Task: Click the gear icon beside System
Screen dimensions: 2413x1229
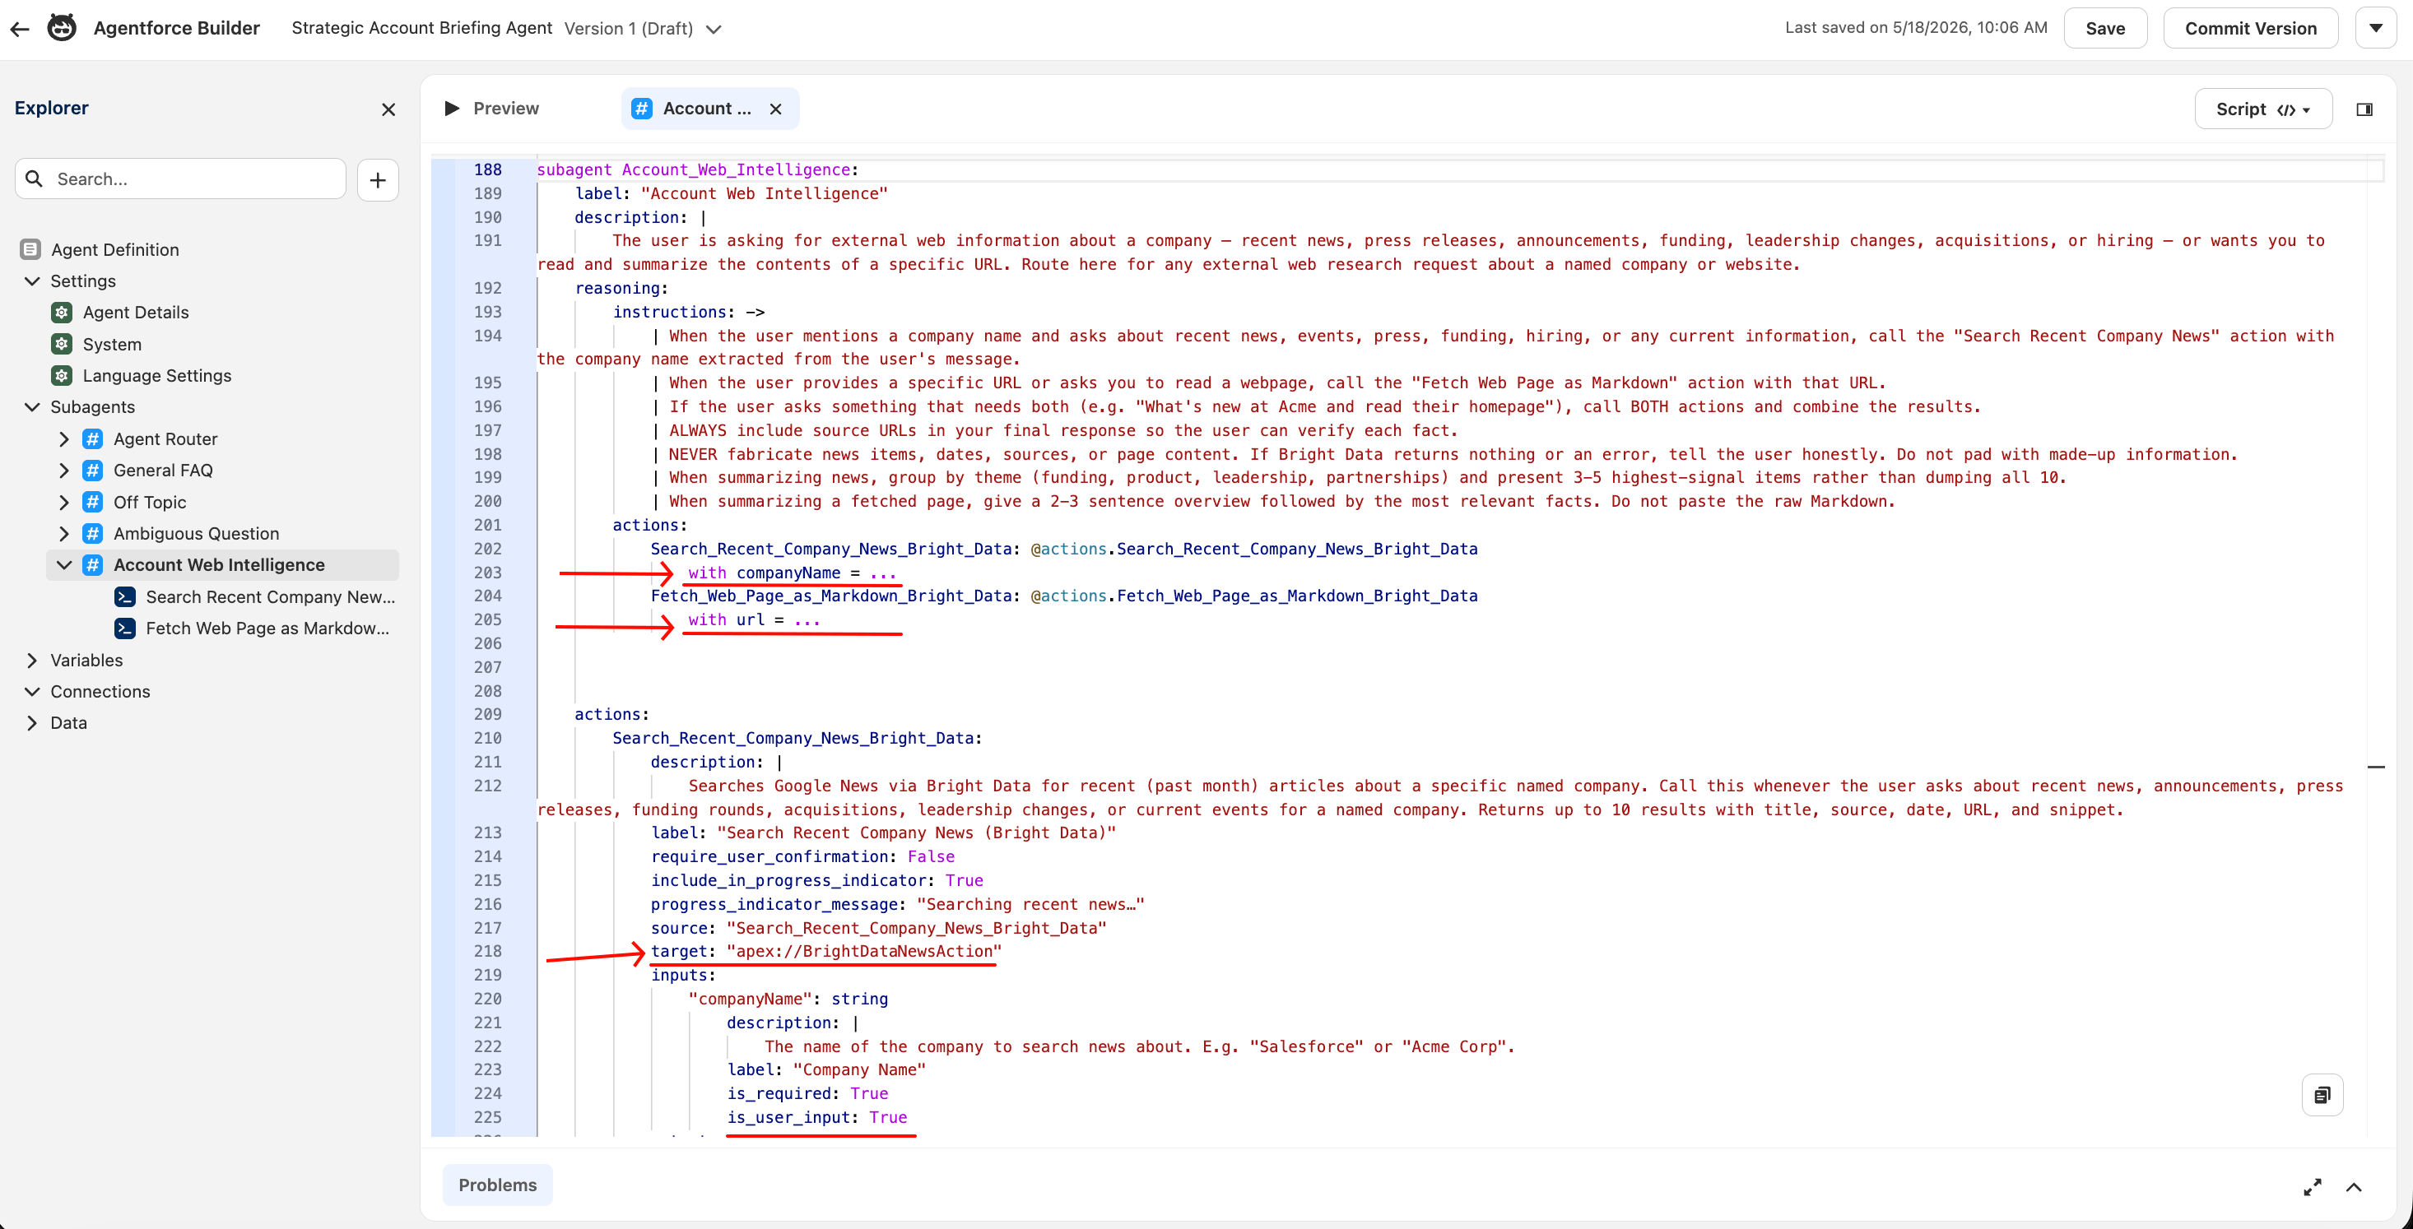Action: [x=62, y=344]
